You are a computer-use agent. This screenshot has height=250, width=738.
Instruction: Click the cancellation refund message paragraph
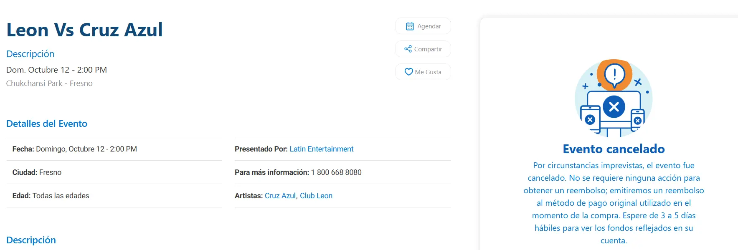point(614,203)
